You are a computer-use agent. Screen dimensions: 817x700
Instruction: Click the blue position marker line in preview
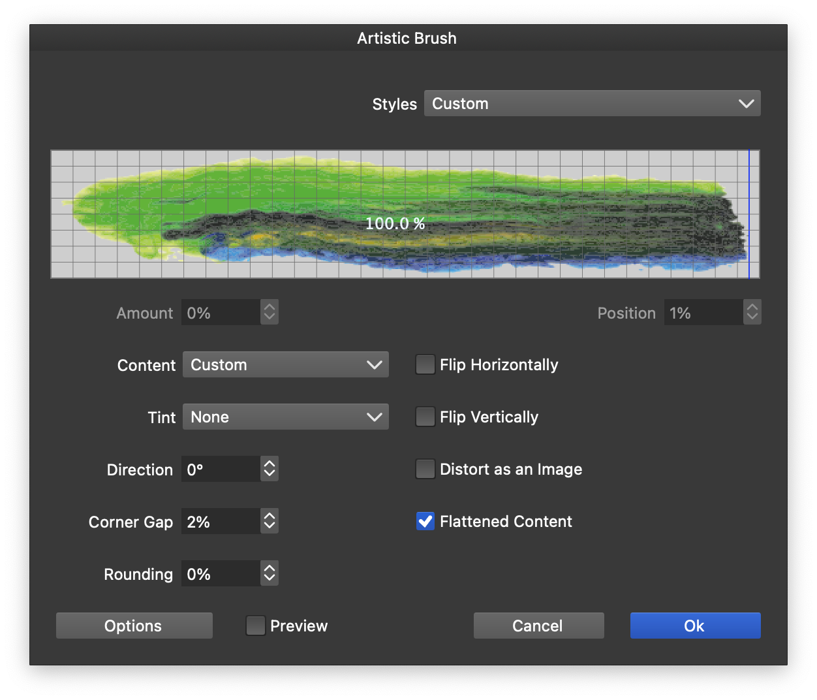pyautogui.click(x=749, y=214)
